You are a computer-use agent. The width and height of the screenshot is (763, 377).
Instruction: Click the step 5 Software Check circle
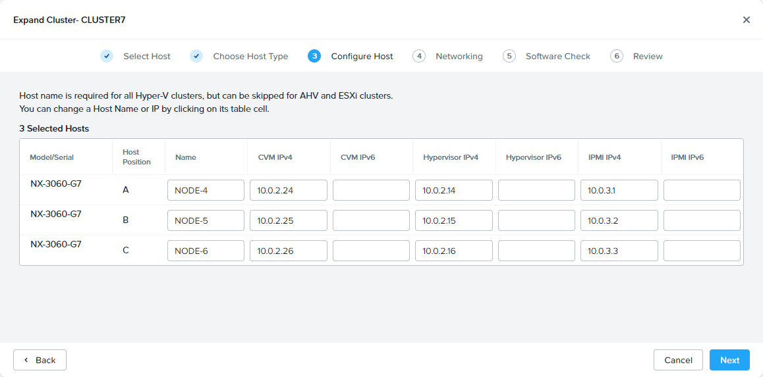pyautogui.click(x=509, y=56)
